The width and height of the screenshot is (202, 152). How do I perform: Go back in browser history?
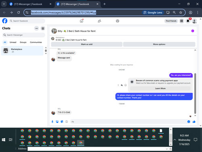[4, 13]
